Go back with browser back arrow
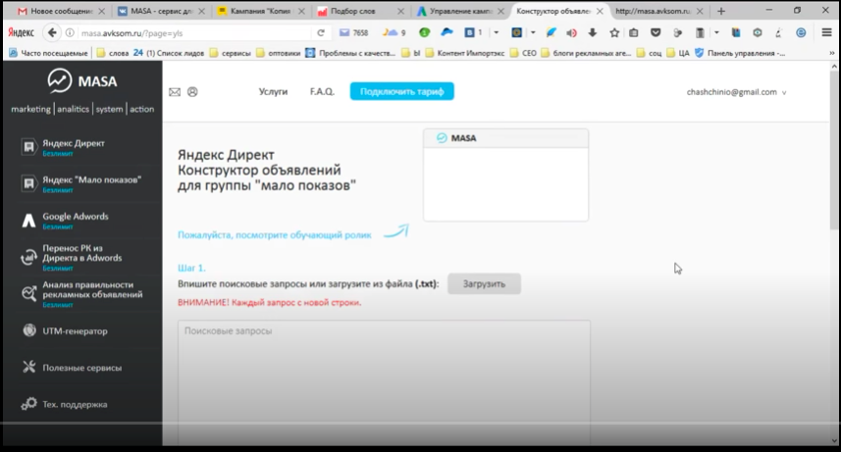841x452 pixels. coord(51,32)
